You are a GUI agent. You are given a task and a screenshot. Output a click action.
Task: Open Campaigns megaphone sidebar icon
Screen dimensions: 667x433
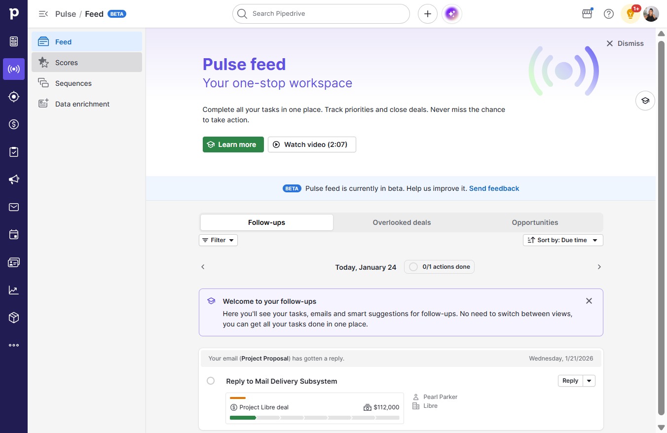click(14, 180)
